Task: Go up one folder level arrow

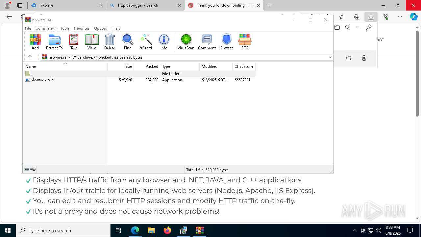Action: click(30, 57)
